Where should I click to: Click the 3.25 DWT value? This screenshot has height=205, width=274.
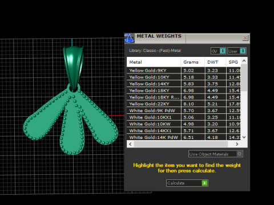click(x=212, y=117)
